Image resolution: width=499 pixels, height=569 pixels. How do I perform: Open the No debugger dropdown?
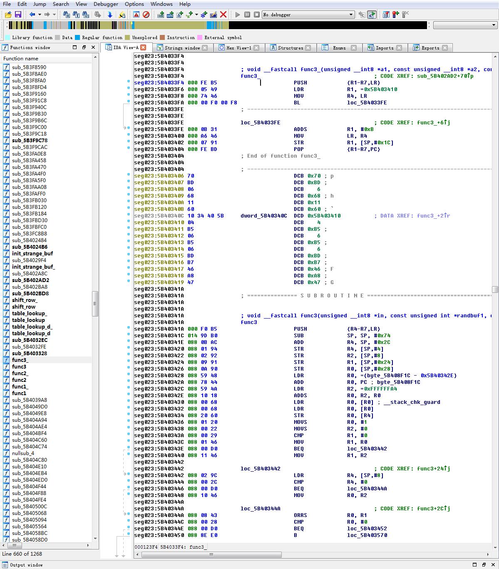click(x=308, y=15)
